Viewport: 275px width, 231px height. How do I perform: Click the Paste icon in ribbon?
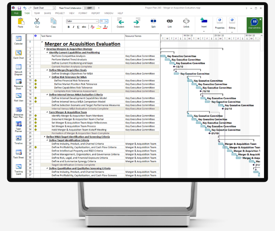[21, 21]
